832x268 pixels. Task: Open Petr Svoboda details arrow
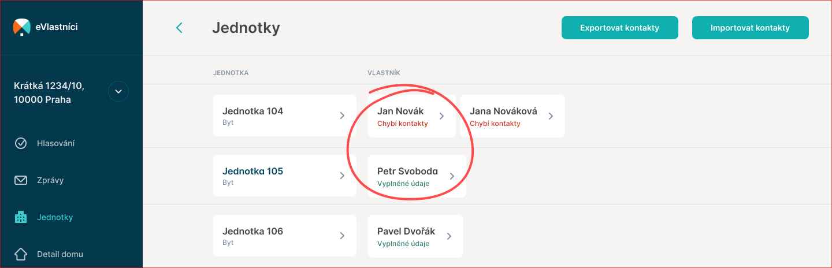pyautogui.click(x=452, y=176)
